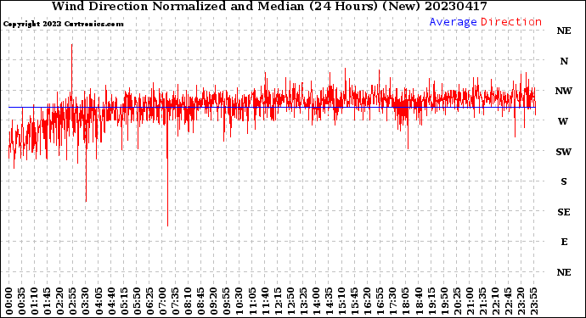The height and width of the screenshot is (318, 586).
Task: Click the 12:50 time axis label
Action: pos(290,301)
